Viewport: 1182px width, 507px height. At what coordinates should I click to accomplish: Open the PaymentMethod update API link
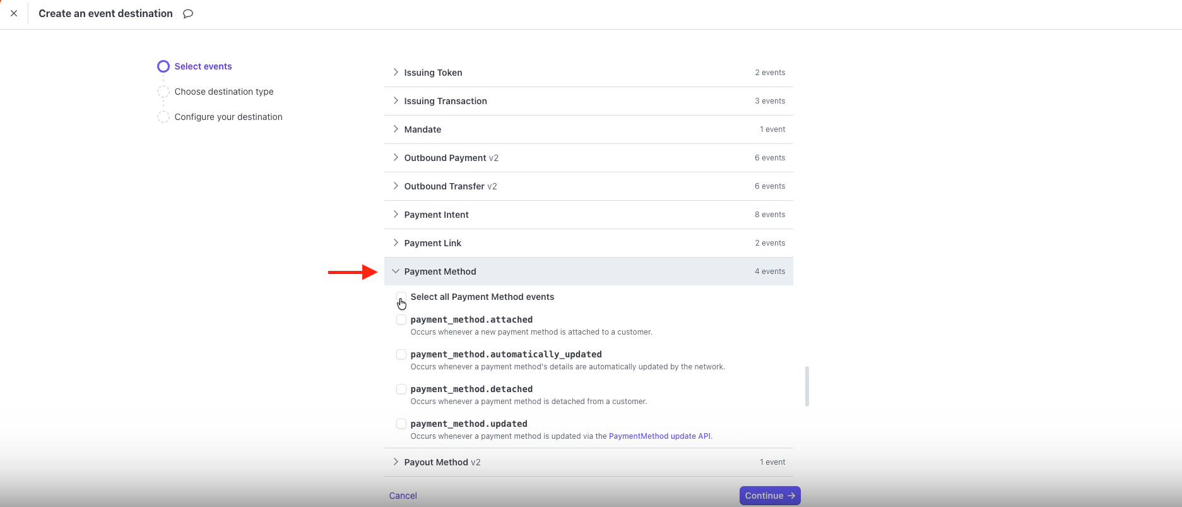coord(659,436)
